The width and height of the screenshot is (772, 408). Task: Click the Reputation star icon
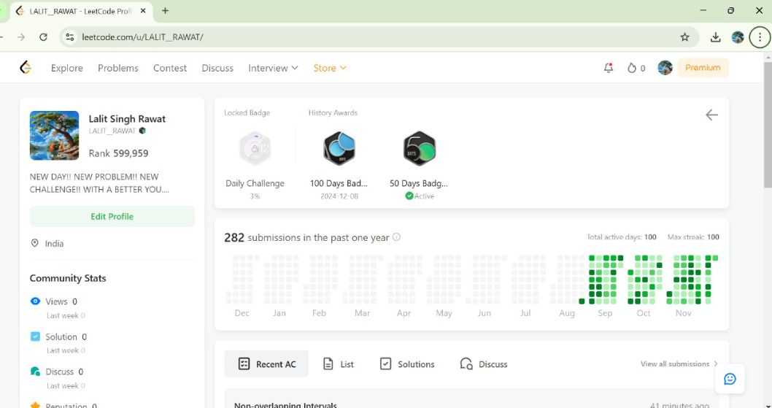(35, 405)
